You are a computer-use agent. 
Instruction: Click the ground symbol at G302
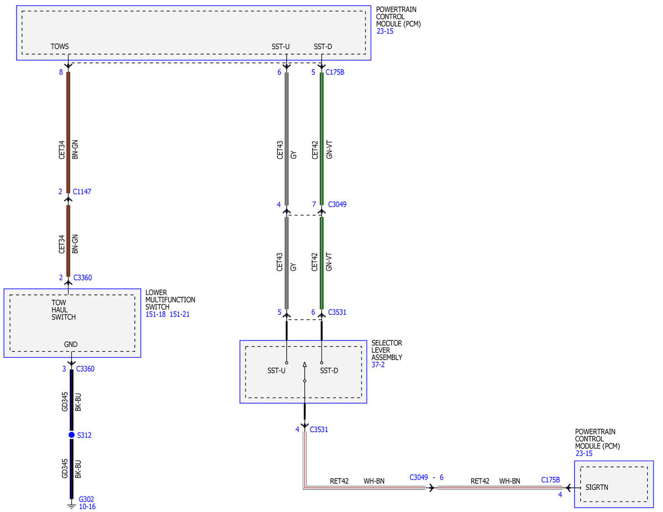click(x=71, y=504)
